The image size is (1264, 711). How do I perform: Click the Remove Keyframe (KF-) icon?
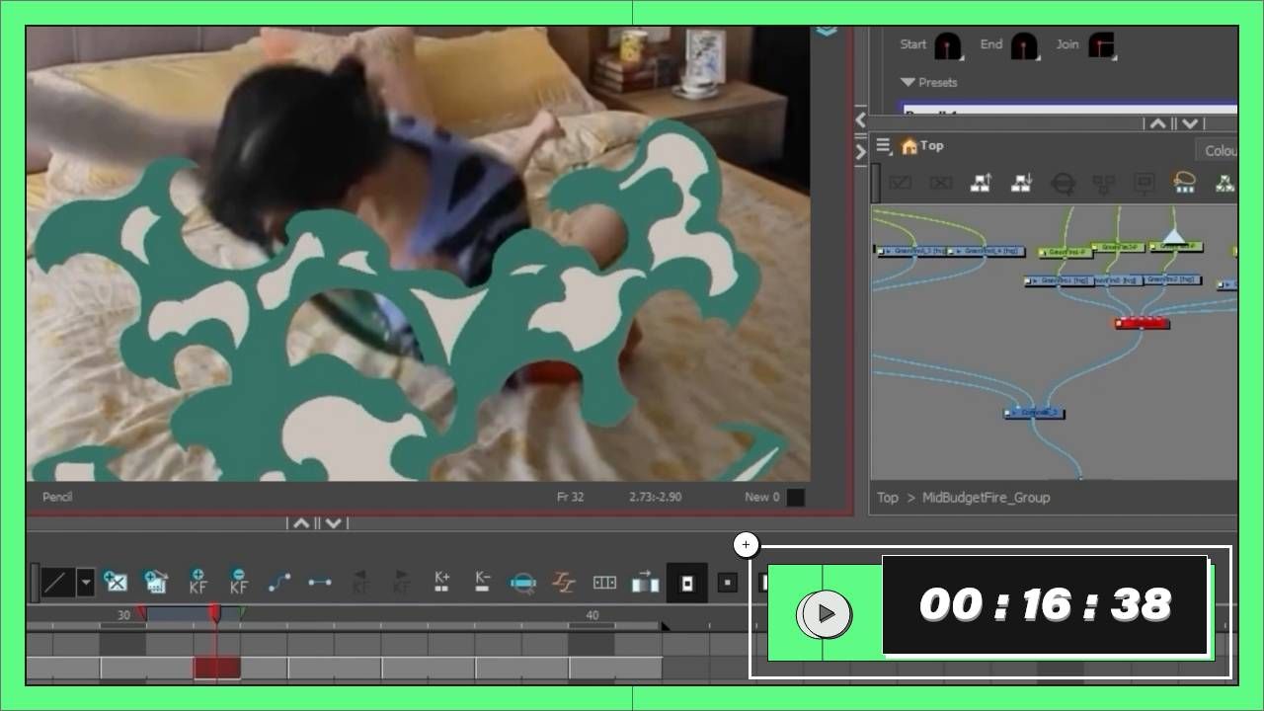pos(238,582)
